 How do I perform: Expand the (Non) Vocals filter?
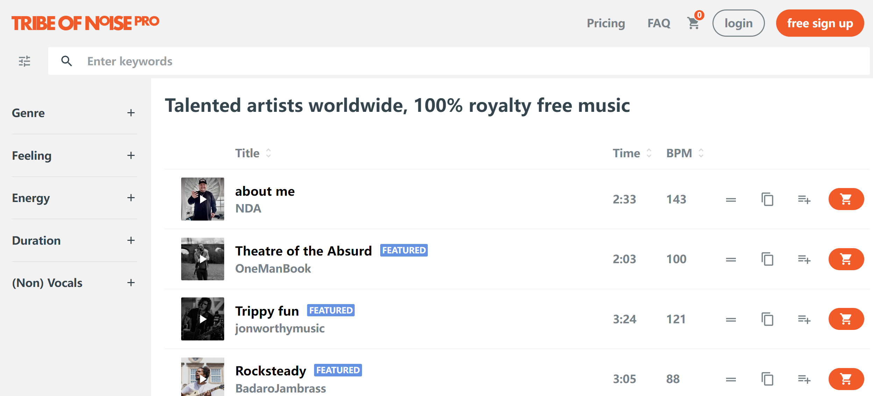point(131,283)
